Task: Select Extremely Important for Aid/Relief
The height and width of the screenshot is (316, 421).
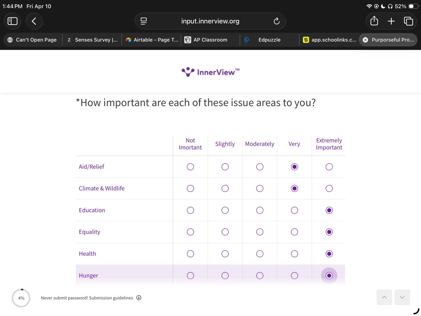Action: pos(329,167)
